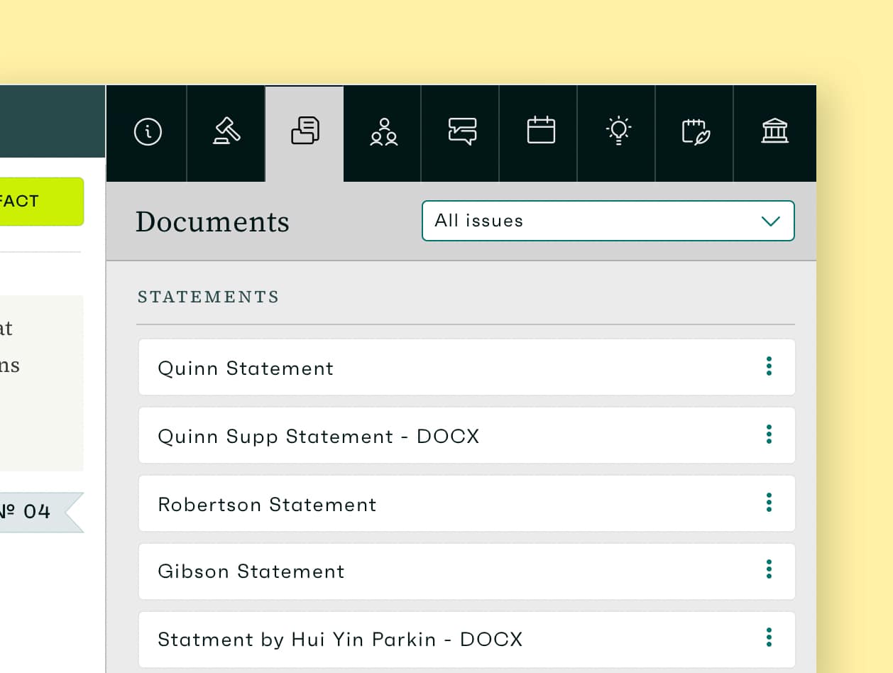Click the chevron arrow in issues filter

(x=770, y=221)
